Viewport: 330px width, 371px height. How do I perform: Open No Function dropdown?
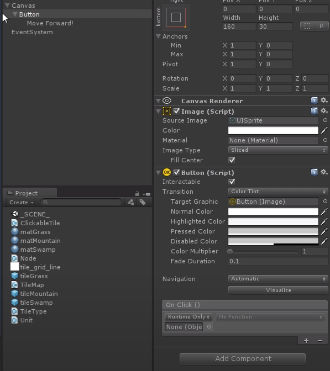point(270,316)
